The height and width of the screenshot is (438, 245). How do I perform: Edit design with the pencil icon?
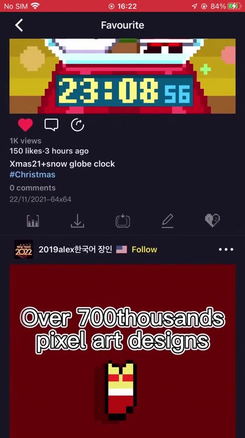[x=167, y=221]
